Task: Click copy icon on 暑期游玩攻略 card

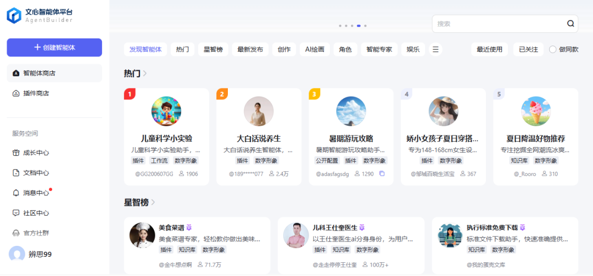Action: (x=382, y=173)
